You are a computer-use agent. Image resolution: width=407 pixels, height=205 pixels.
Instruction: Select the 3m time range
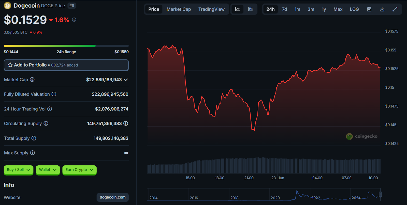311,9
